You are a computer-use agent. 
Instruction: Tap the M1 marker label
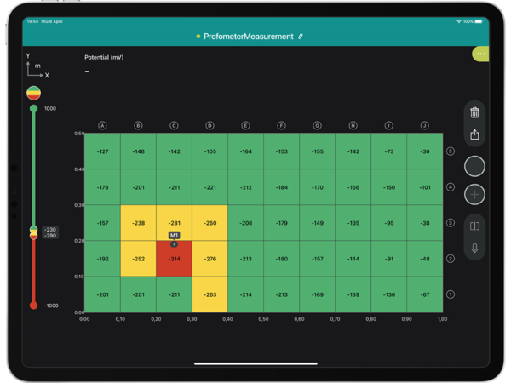coord(174,235)
